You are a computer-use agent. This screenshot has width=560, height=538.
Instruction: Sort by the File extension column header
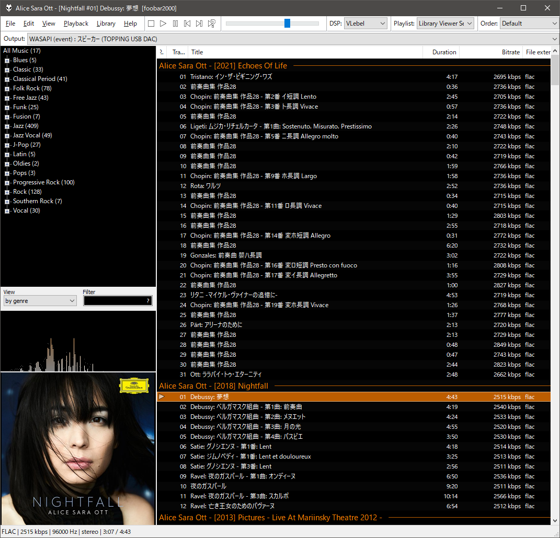click(x=537, y=52)
